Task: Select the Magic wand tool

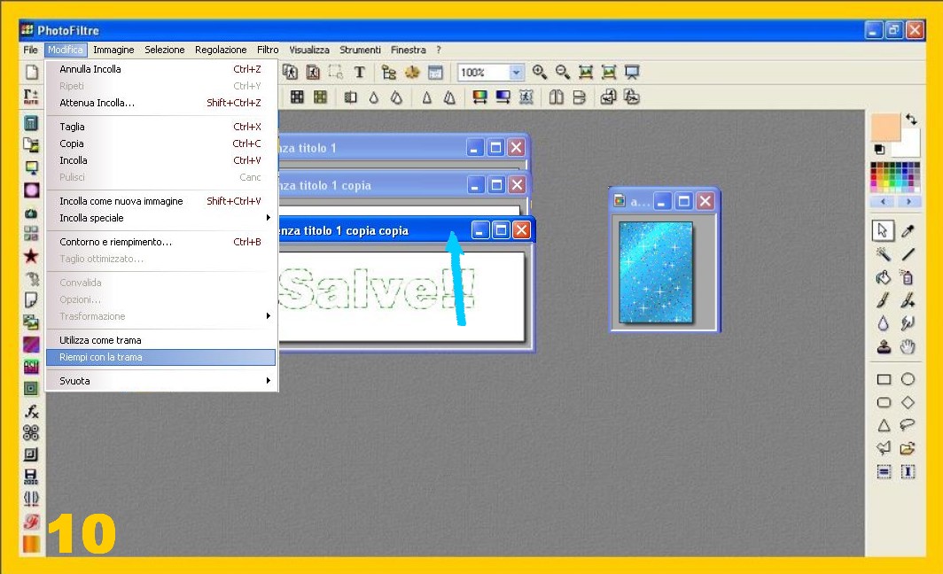Action: (883, 254)
